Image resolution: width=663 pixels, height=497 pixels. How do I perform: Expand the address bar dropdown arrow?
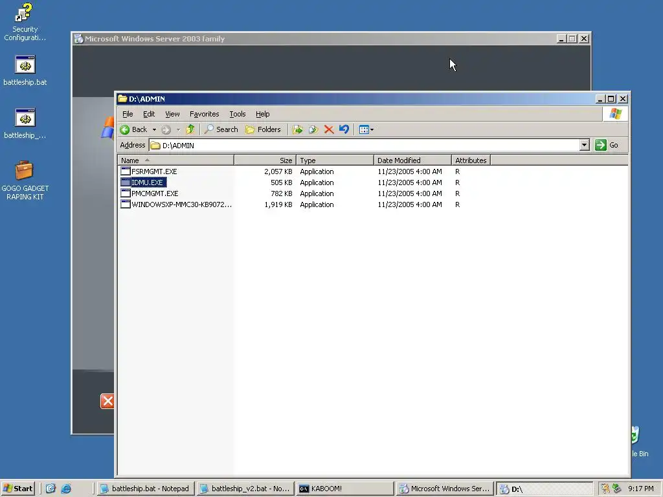coord(585,146)
